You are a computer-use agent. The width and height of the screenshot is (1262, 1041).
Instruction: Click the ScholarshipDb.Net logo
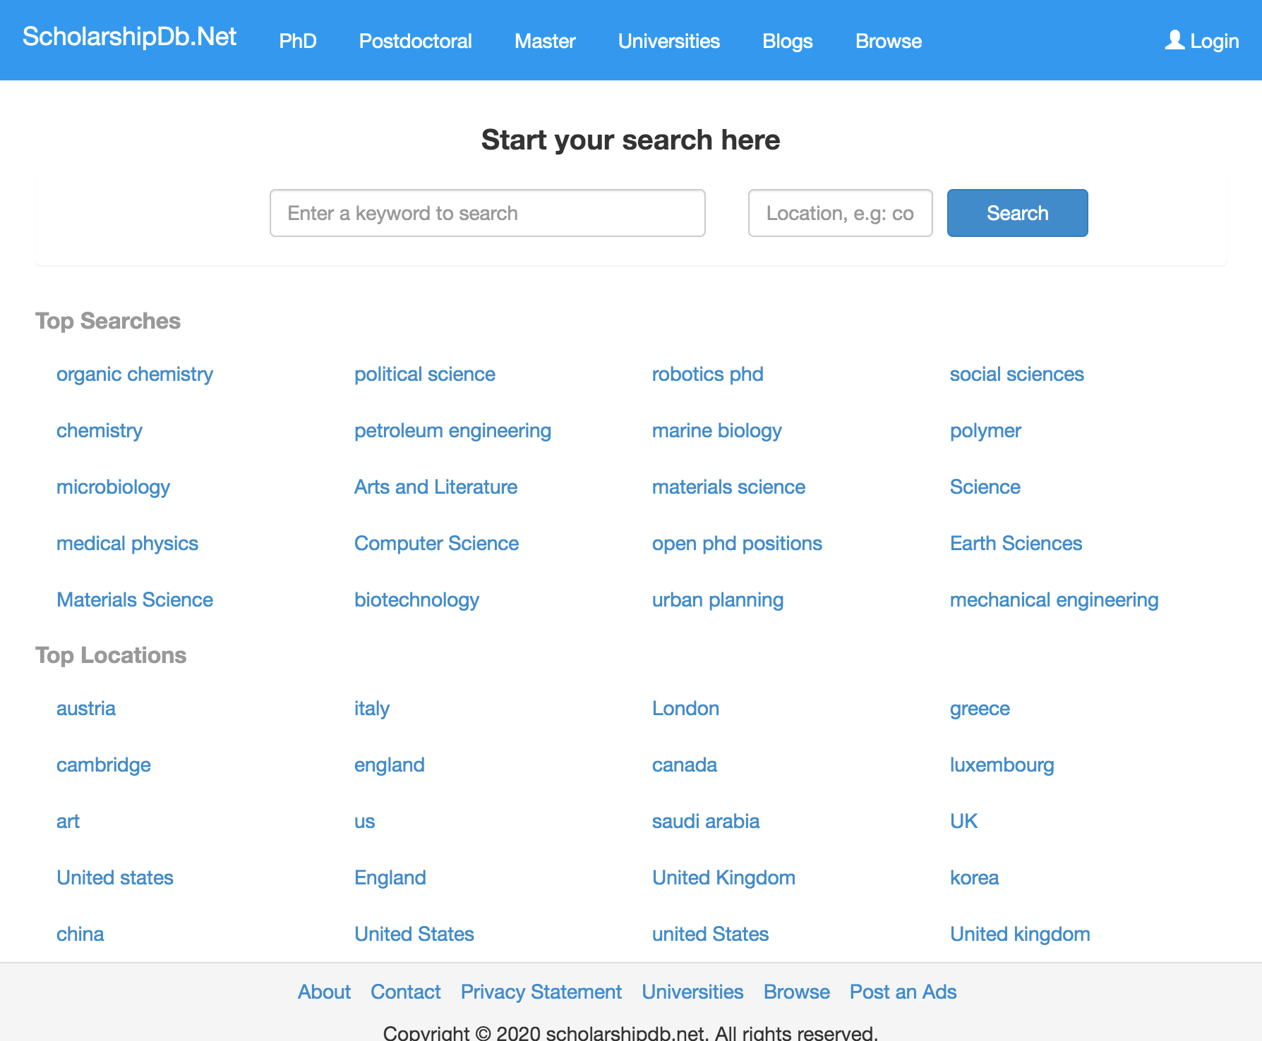(x=130, y=37)
